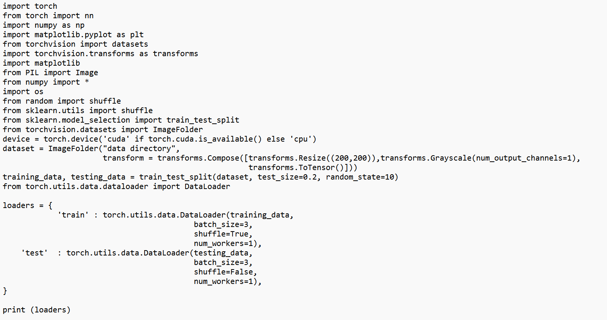Click the torch.device('cuda') assignment line
607x320 pixels.
160,139
